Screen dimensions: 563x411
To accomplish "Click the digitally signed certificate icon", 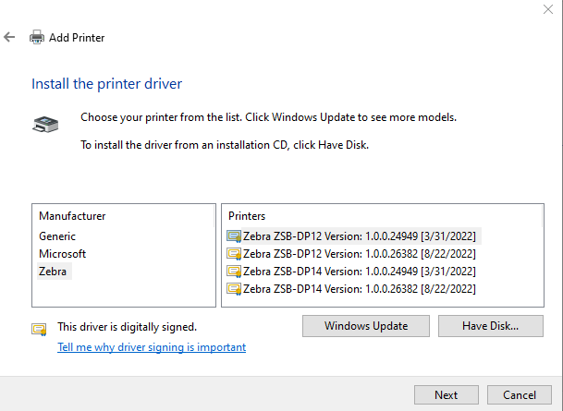I will [39, 329].
